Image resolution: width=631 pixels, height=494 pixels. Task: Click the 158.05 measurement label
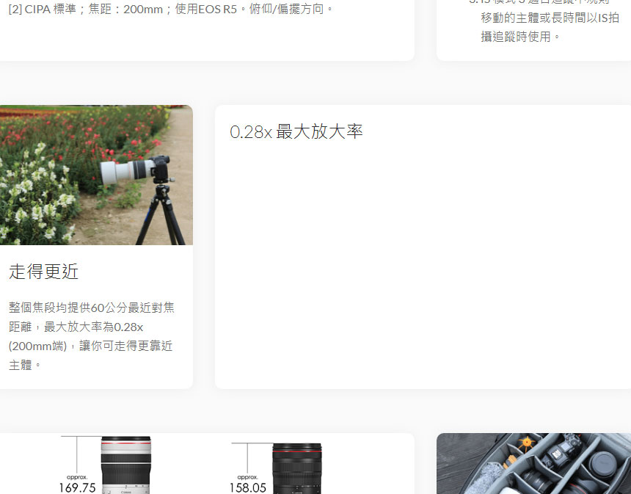(x=248, y=487)
